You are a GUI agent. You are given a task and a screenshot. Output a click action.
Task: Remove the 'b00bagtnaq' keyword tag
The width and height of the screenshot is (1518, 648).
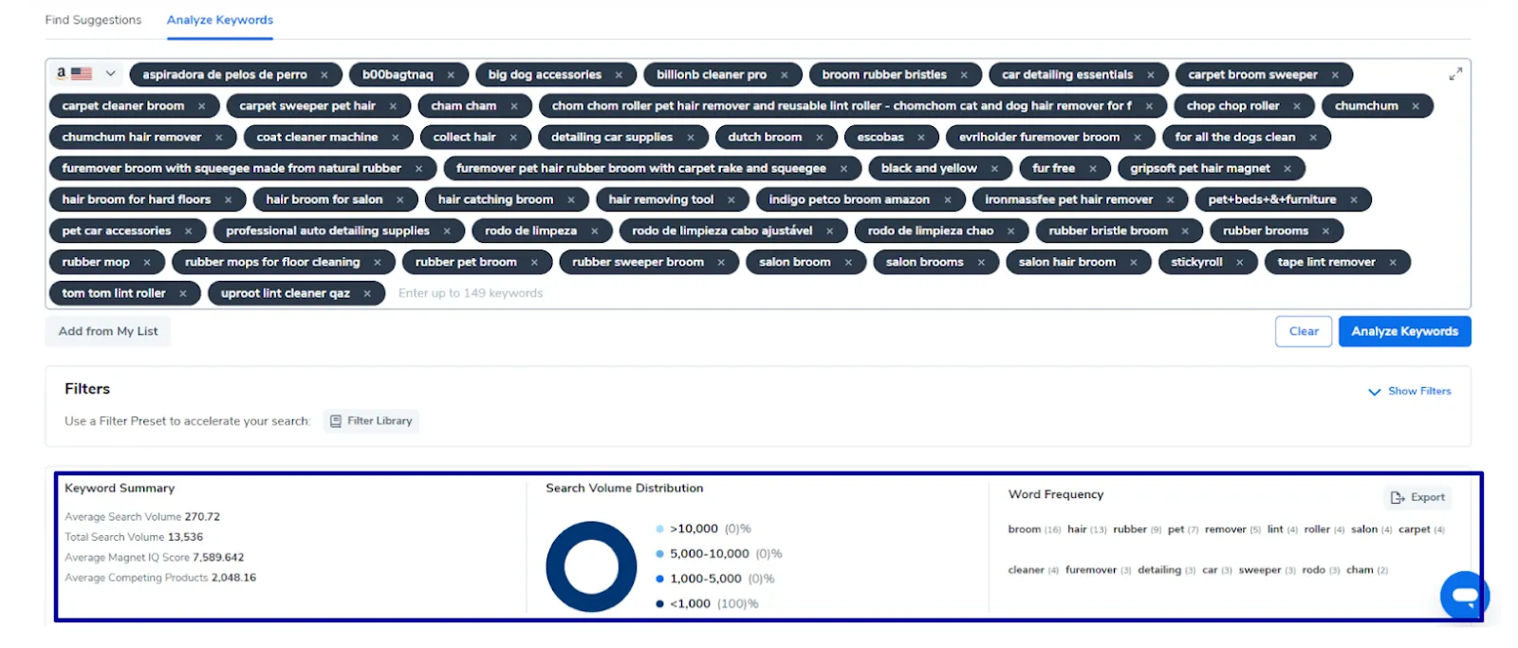(x=451, y=75)
